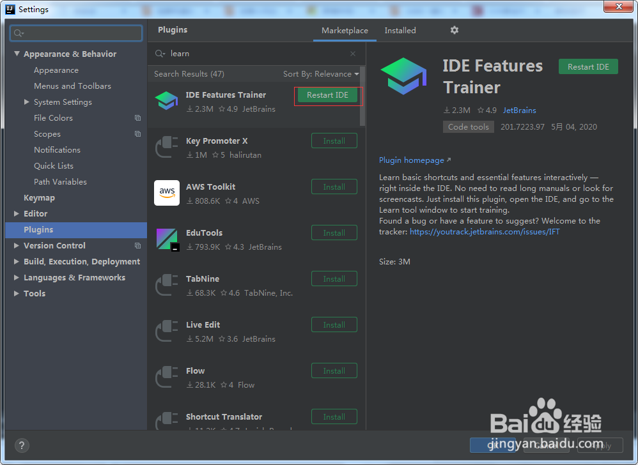Click the Key Promoter X plugin icon
This screenshot has width=638, height=465.
click(167, 147)
